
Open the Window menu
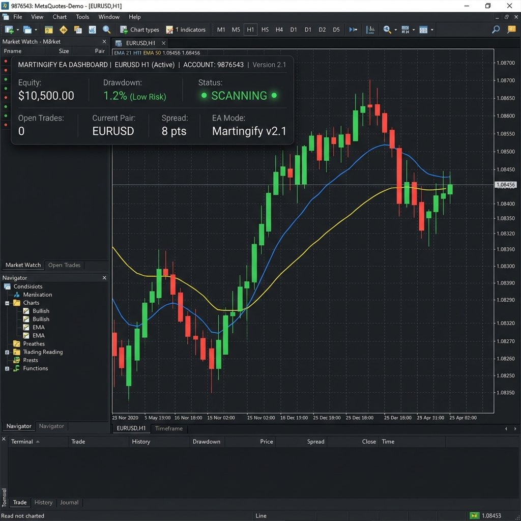[109, 17]
